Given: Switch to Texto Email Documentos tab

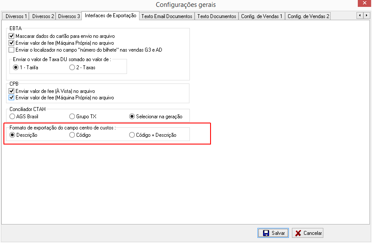Looking at the screenshot, I should click(167, 16).
